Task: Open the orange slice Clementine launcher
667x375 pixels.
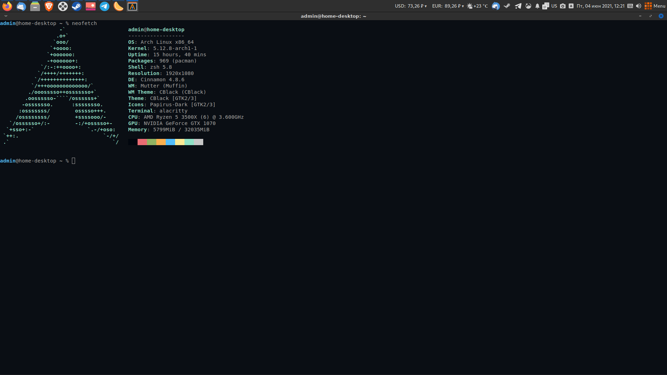Action: pyautogui.click(x=118, y=6)
